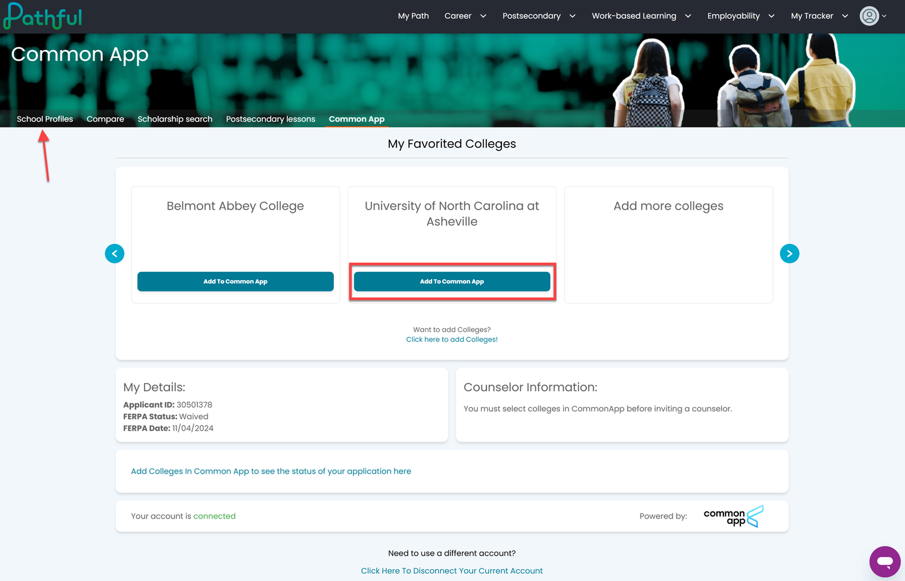This screenshot has width=905, height=581.
Task: Select the Common App tab
Action: point(357,119)
